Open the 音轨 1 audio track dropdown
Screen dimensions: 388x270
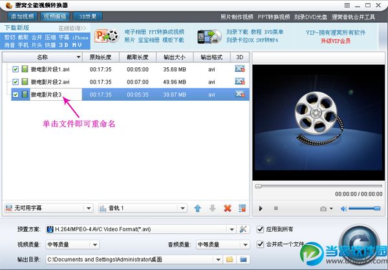coord(182,208)
